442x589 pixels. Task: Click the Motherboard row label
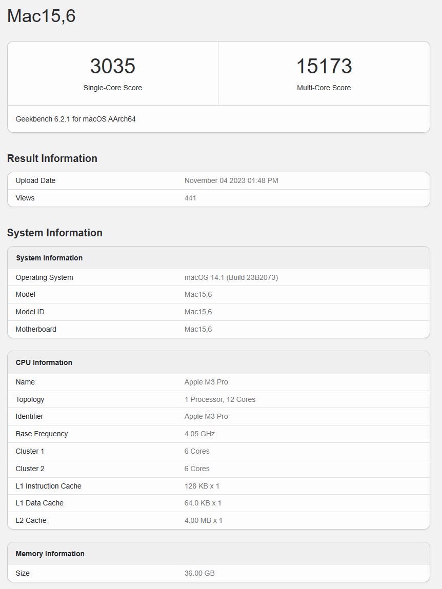click(x=36, y=329)
